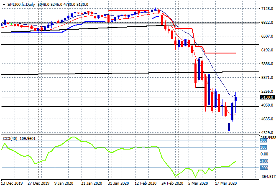Click the CCI 200 level label
Viewport: 276px width, 188px height.
[263, 140]
